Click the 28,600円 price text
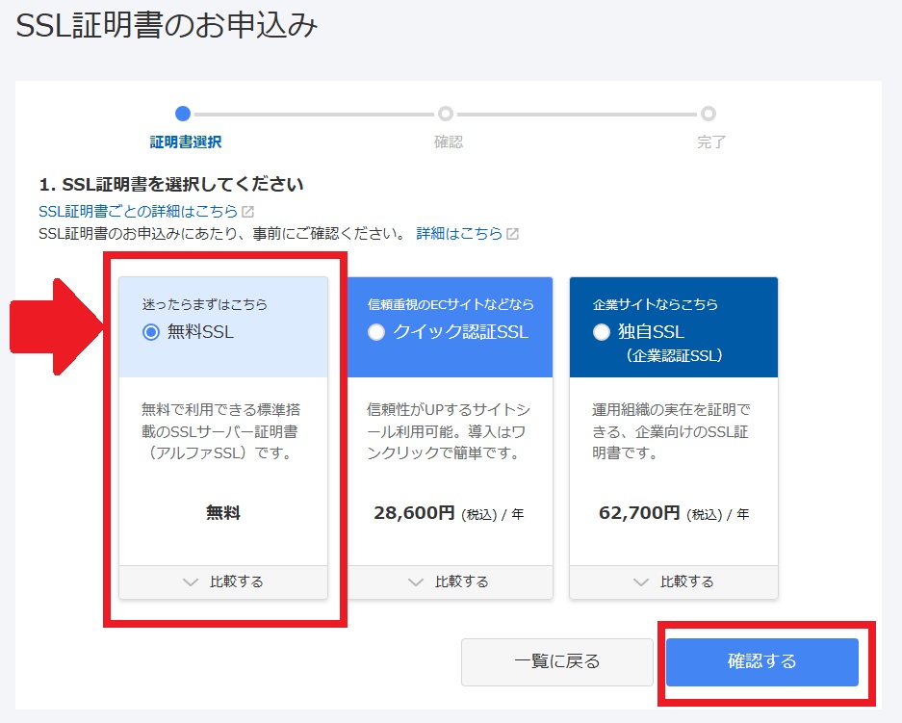902x723 pixels. (414, 512)
